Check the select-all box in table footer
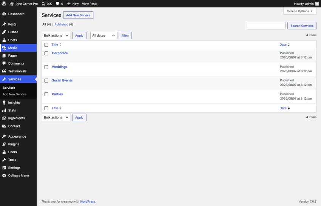 [x=46, y=108]
